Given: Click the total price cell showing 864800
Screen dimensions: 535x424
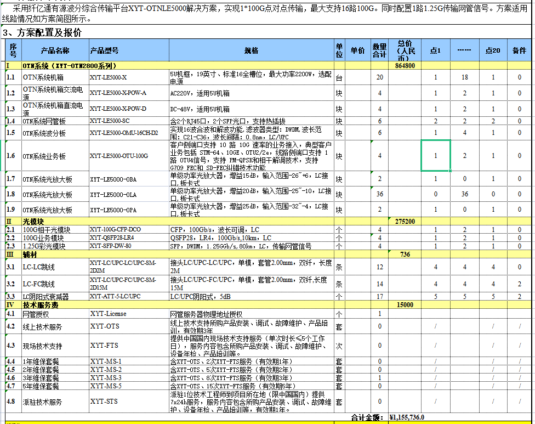Looking at the screenshot, I should pos(405,66).
